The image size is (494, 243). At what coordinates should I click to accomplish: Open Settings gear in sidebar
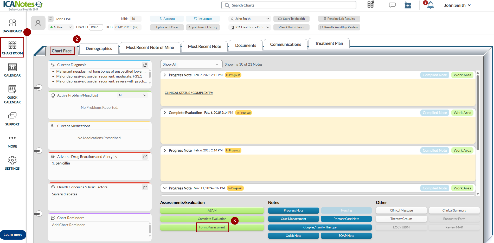tap(12, 163)
